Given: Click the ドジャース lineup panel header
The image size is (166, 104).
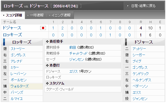Looking at the screenshot, I should coord(144,42).
